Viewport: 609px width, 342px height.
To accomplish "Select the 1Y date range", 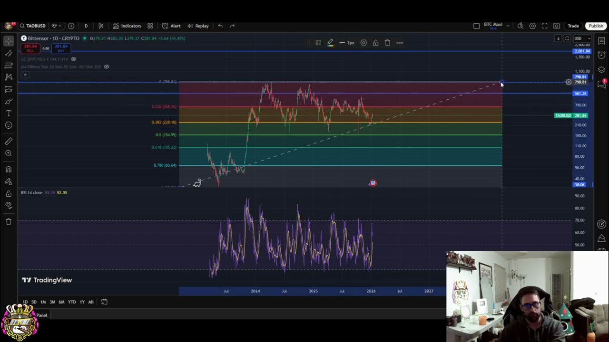I will [82, 302].
